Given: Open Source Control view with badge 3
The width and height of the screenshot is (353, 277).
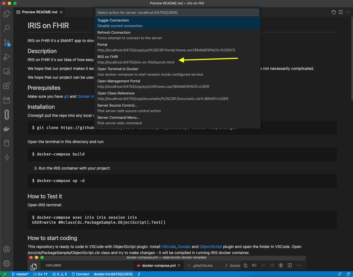Looking at the screenshot, I should (x=7, y=43).
